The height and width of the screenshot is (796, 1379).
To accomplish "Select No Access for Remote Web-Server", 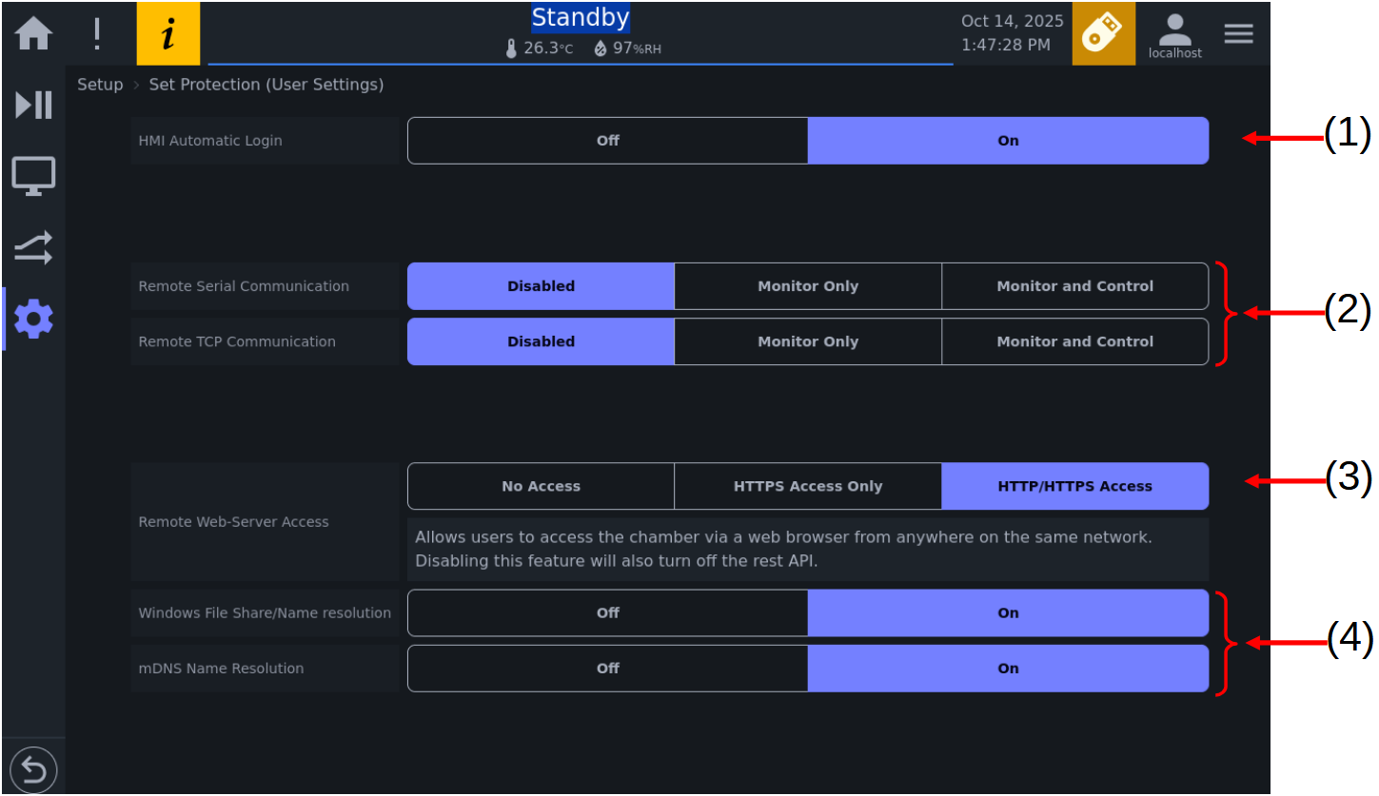I will pyautogui.click(x=541, y=486).
